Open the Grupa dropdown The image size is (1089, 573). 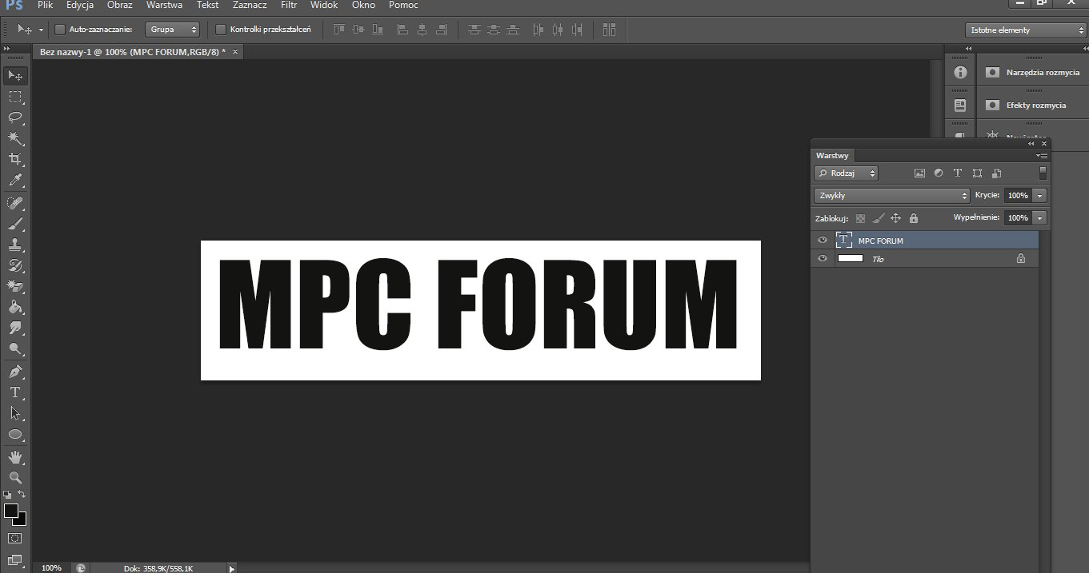pyautogui.click(x=172, y=30)
